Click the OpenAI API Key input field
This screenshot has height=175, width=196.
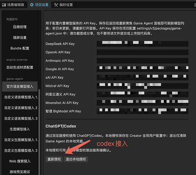[x=142, y=52]
